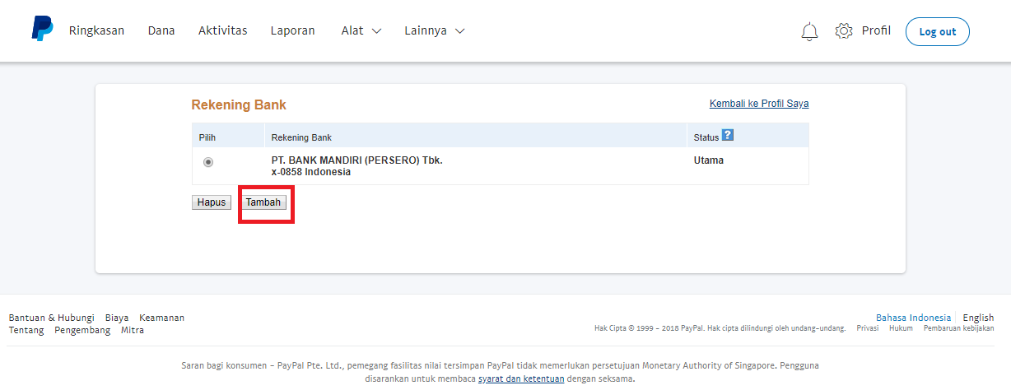Click the Utama status text
Image resolution: width=1011 pixels, height=390 pixels.
(x=709, y=160)
